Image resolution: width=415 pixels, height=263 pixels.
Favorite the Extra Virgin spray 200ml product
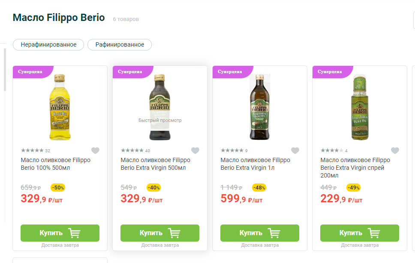(395, 151)
